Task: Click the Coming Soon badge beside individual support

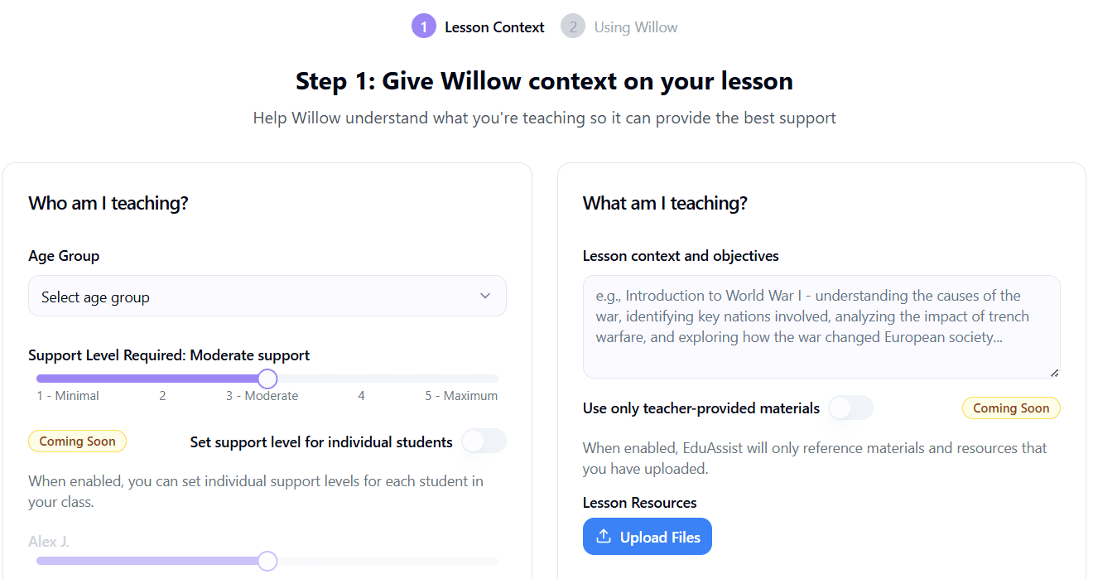Action: [77, 441]
